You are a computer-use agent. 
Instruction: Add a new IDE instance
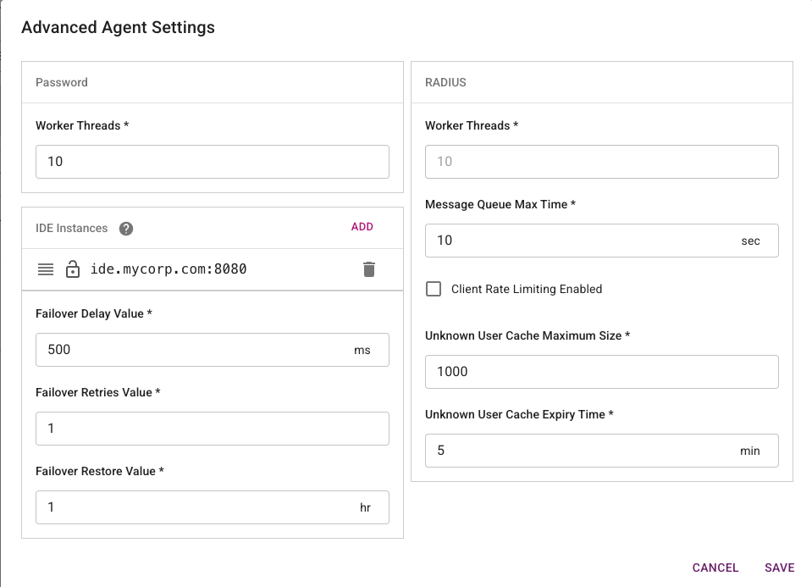click(362, 227)
